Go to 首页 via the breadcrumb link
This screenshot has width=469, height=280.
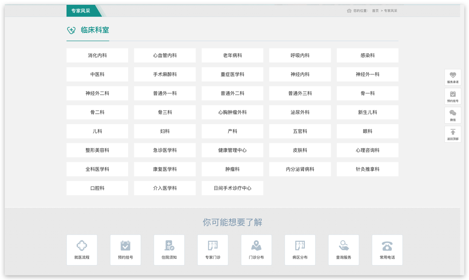point(375,10)
